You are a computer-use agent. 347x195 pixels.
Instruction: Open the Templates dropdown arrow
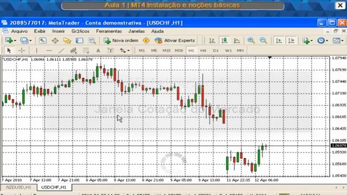342,41
